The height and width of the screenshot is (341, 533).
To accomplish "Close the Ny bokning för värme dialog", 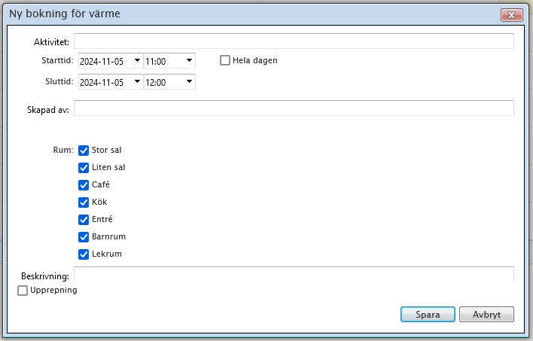I will (x=512, y=14).
